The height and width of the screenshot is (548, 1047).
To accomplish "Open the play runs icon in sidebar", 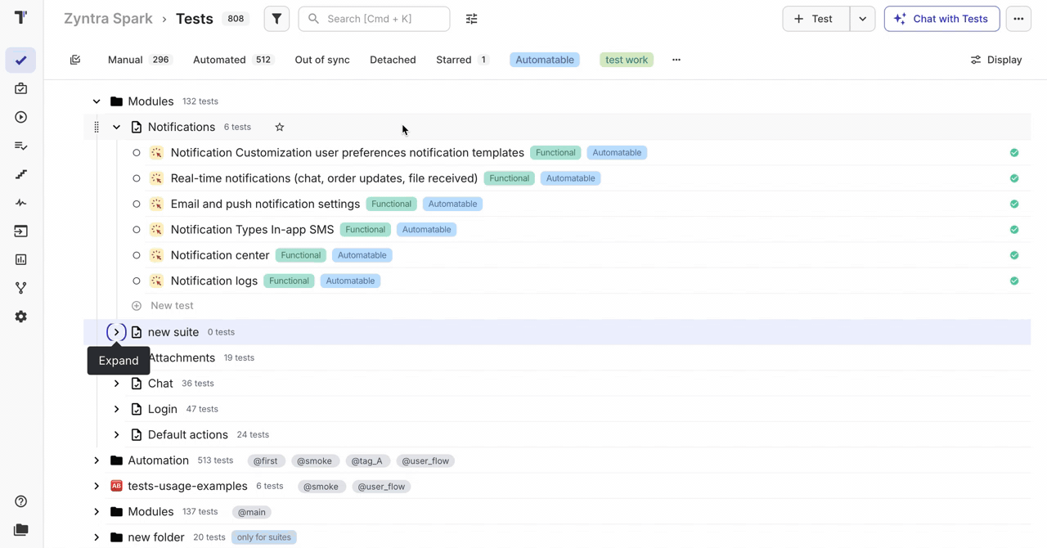I will click(x=21, y=117).
